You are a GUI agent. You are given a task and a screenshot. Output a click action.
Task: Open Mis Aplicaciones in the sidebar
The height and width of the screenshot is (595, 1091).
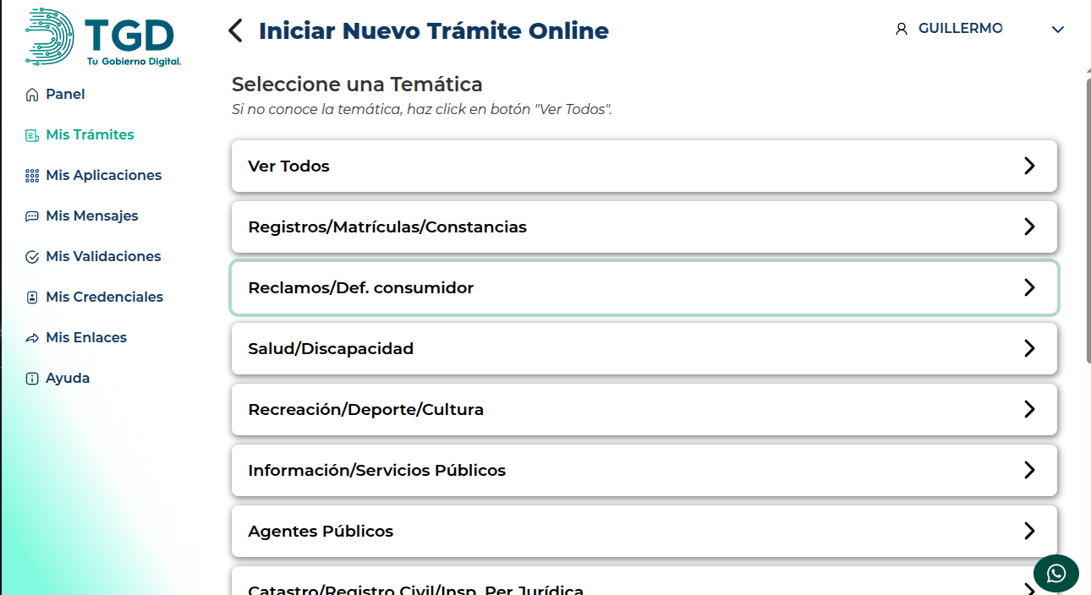click(x=104, y=176)
